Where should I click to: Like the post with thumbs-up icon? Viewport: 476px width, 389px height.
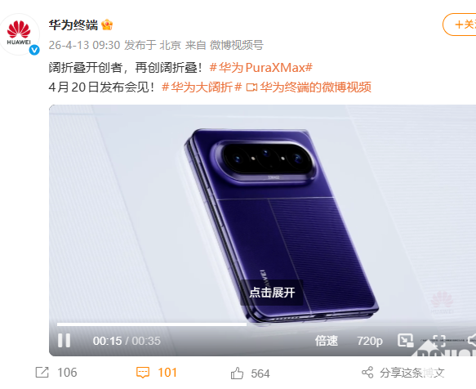coord(237,373)
